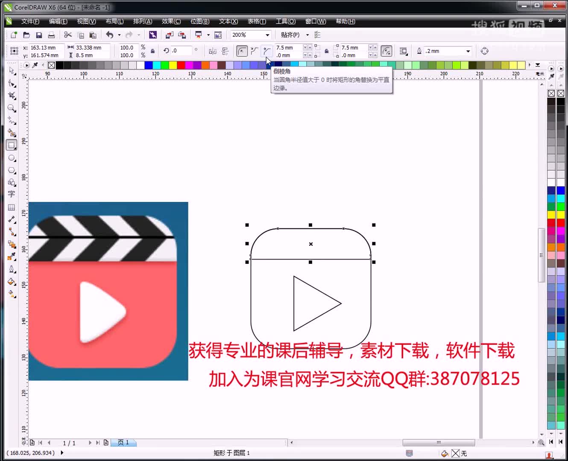This screenshot has width=568, height=461.
Task: Select the Connector tool
Action: [x=12, y=232]
